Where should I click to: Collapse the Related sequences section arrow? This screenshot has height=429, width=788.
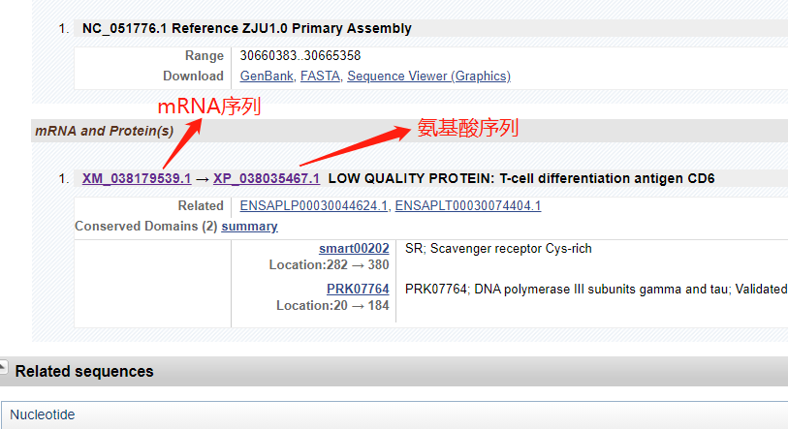click(x=4, y=368)
